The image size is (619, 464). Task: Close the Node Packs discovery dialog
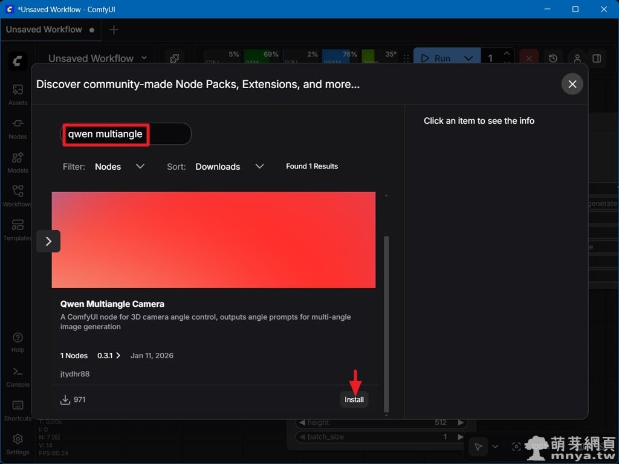(x=572, y=84)
